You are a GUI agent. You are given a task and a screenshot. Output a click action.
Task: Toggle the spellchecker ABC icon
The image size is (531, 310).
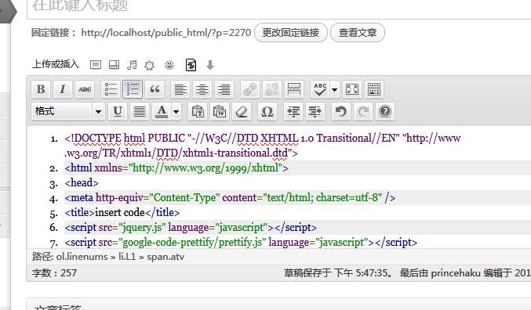(x=320, y=89)
